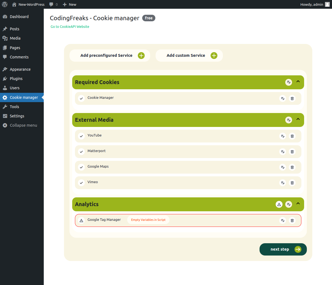Click the Analytics heading text

[x=87, y=204]
